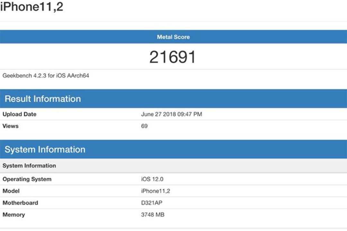Select the Result Information section header

point(173,98)
